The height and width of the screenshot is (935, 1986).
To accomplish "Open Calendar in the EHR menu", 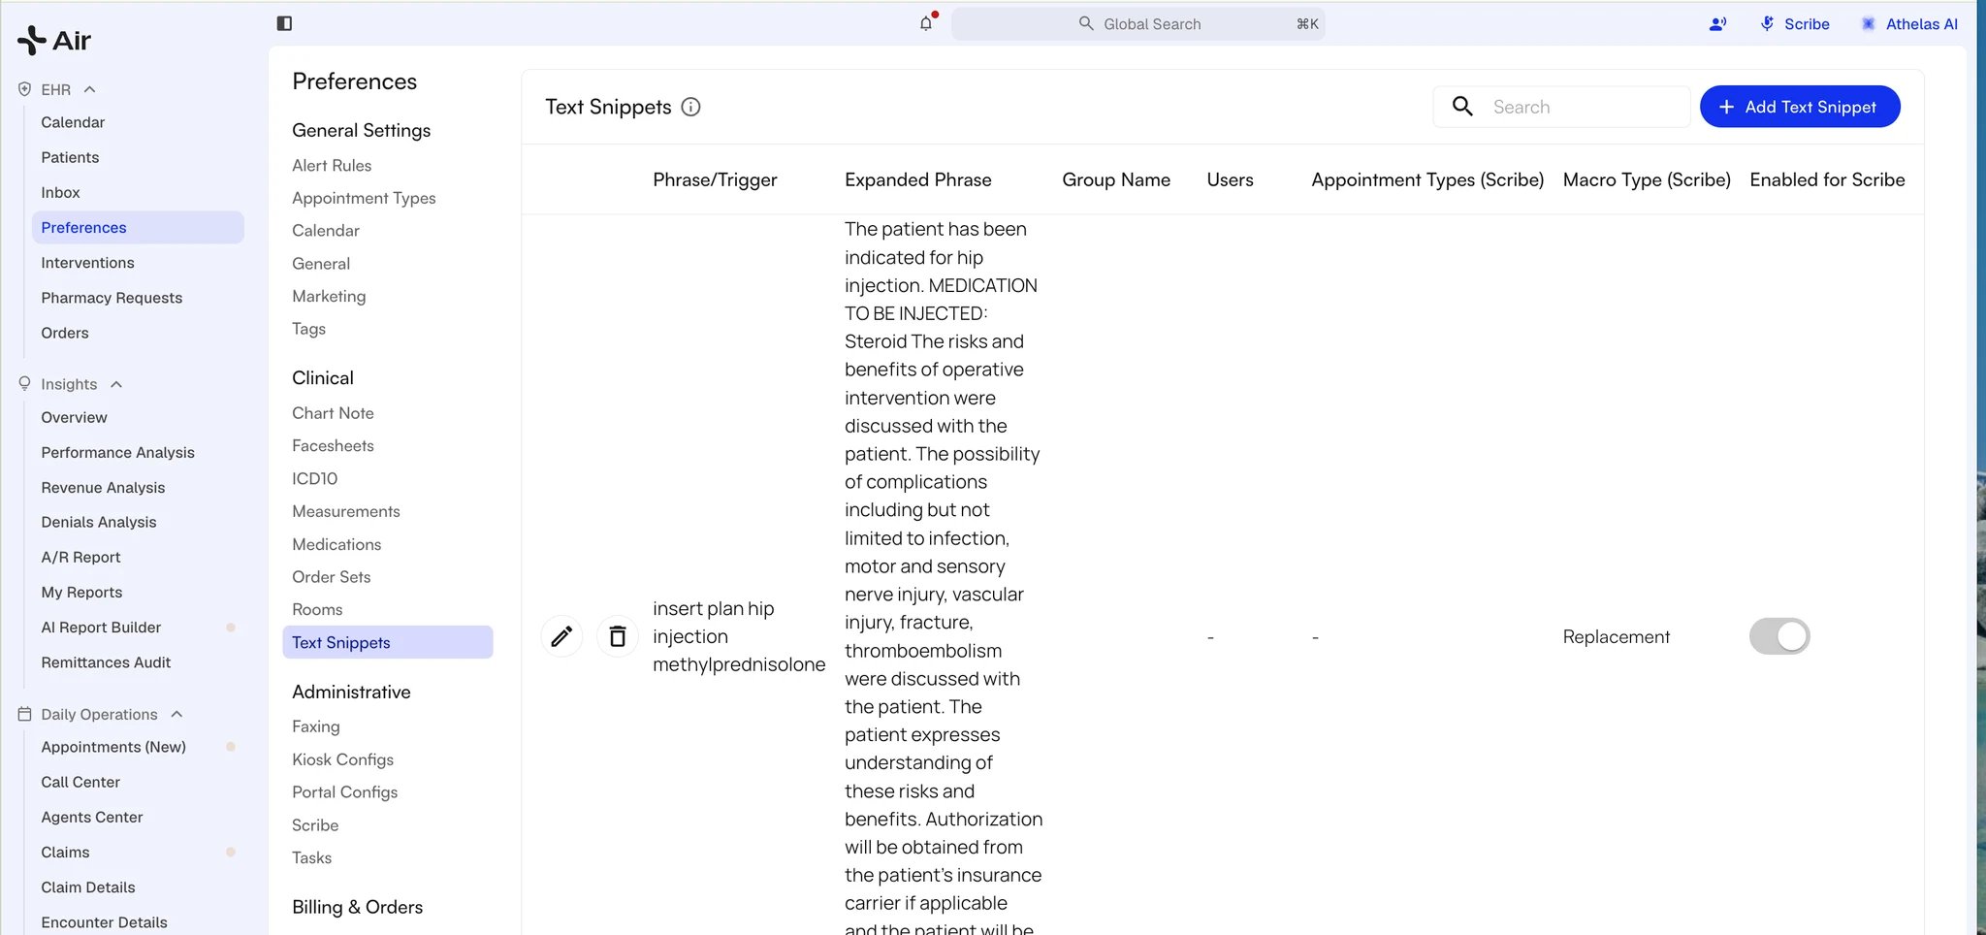I will (x=73, y=122).
